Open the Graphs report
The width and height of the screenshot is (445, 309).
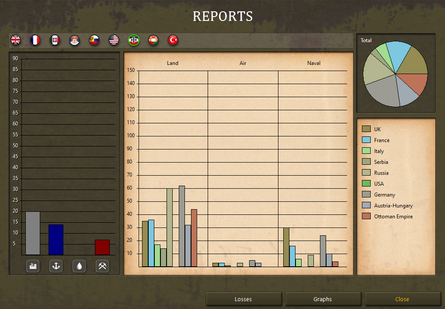(323, 299)
